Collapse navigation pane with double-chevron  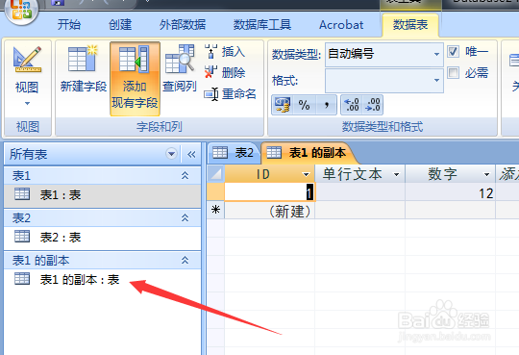(x=191, y=154)
